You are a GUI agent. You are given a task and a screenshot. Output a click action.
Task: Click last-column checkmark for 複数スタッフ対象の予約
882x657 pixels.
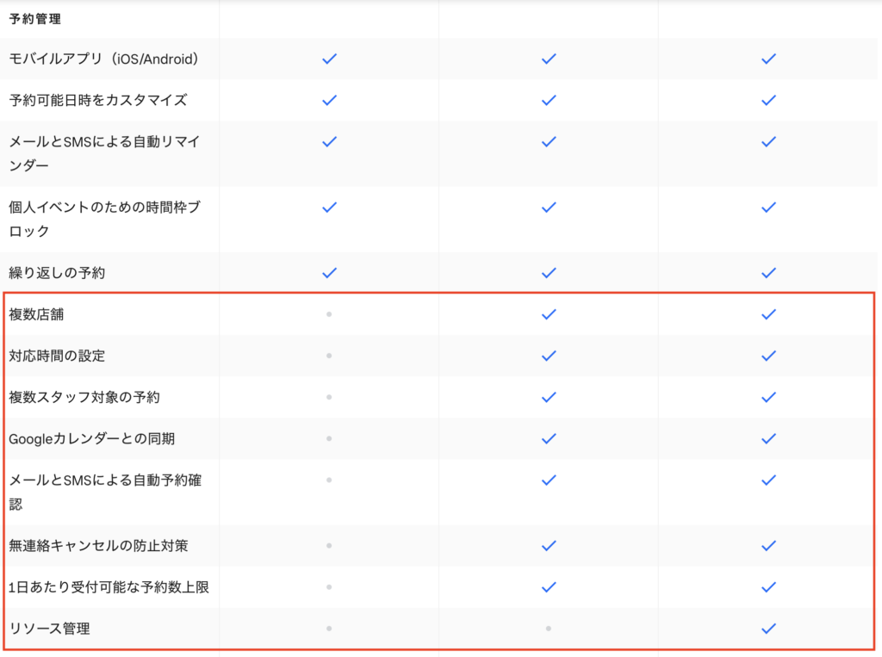pos(769,397)
